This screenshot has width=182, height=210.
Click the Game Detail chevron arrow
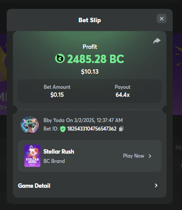[x=156, y=186]
